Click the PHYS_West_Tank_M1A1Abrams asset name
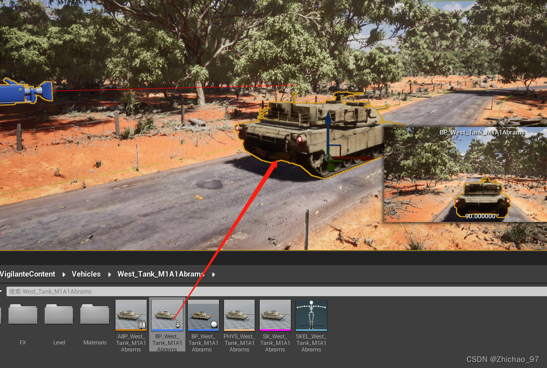The height and width of the screenshot is (368, 547). (x=239, y=343)
